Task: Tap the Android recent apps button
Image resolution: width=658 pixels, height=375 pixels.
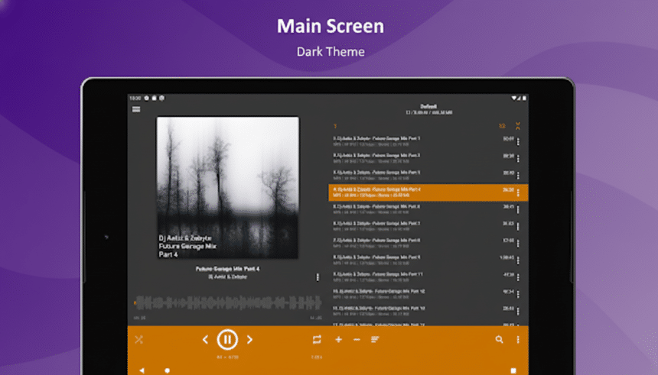Action: 513,370
